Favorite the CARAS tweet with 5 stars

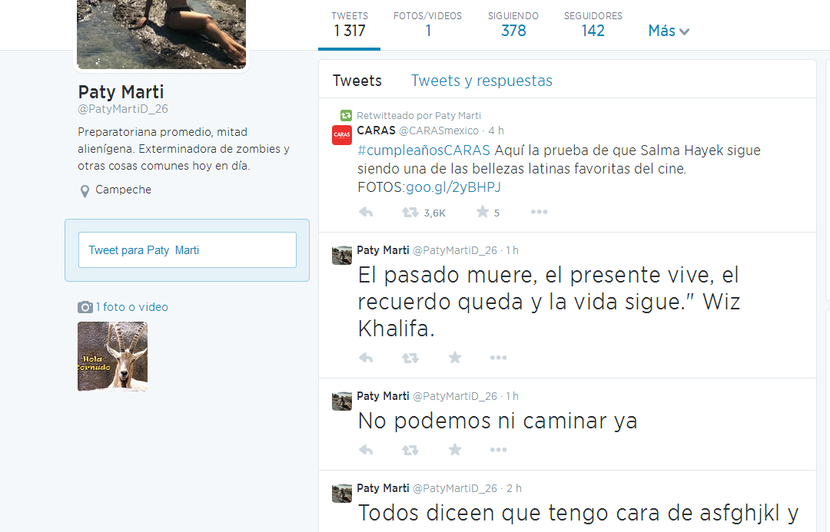coord(483,212)
